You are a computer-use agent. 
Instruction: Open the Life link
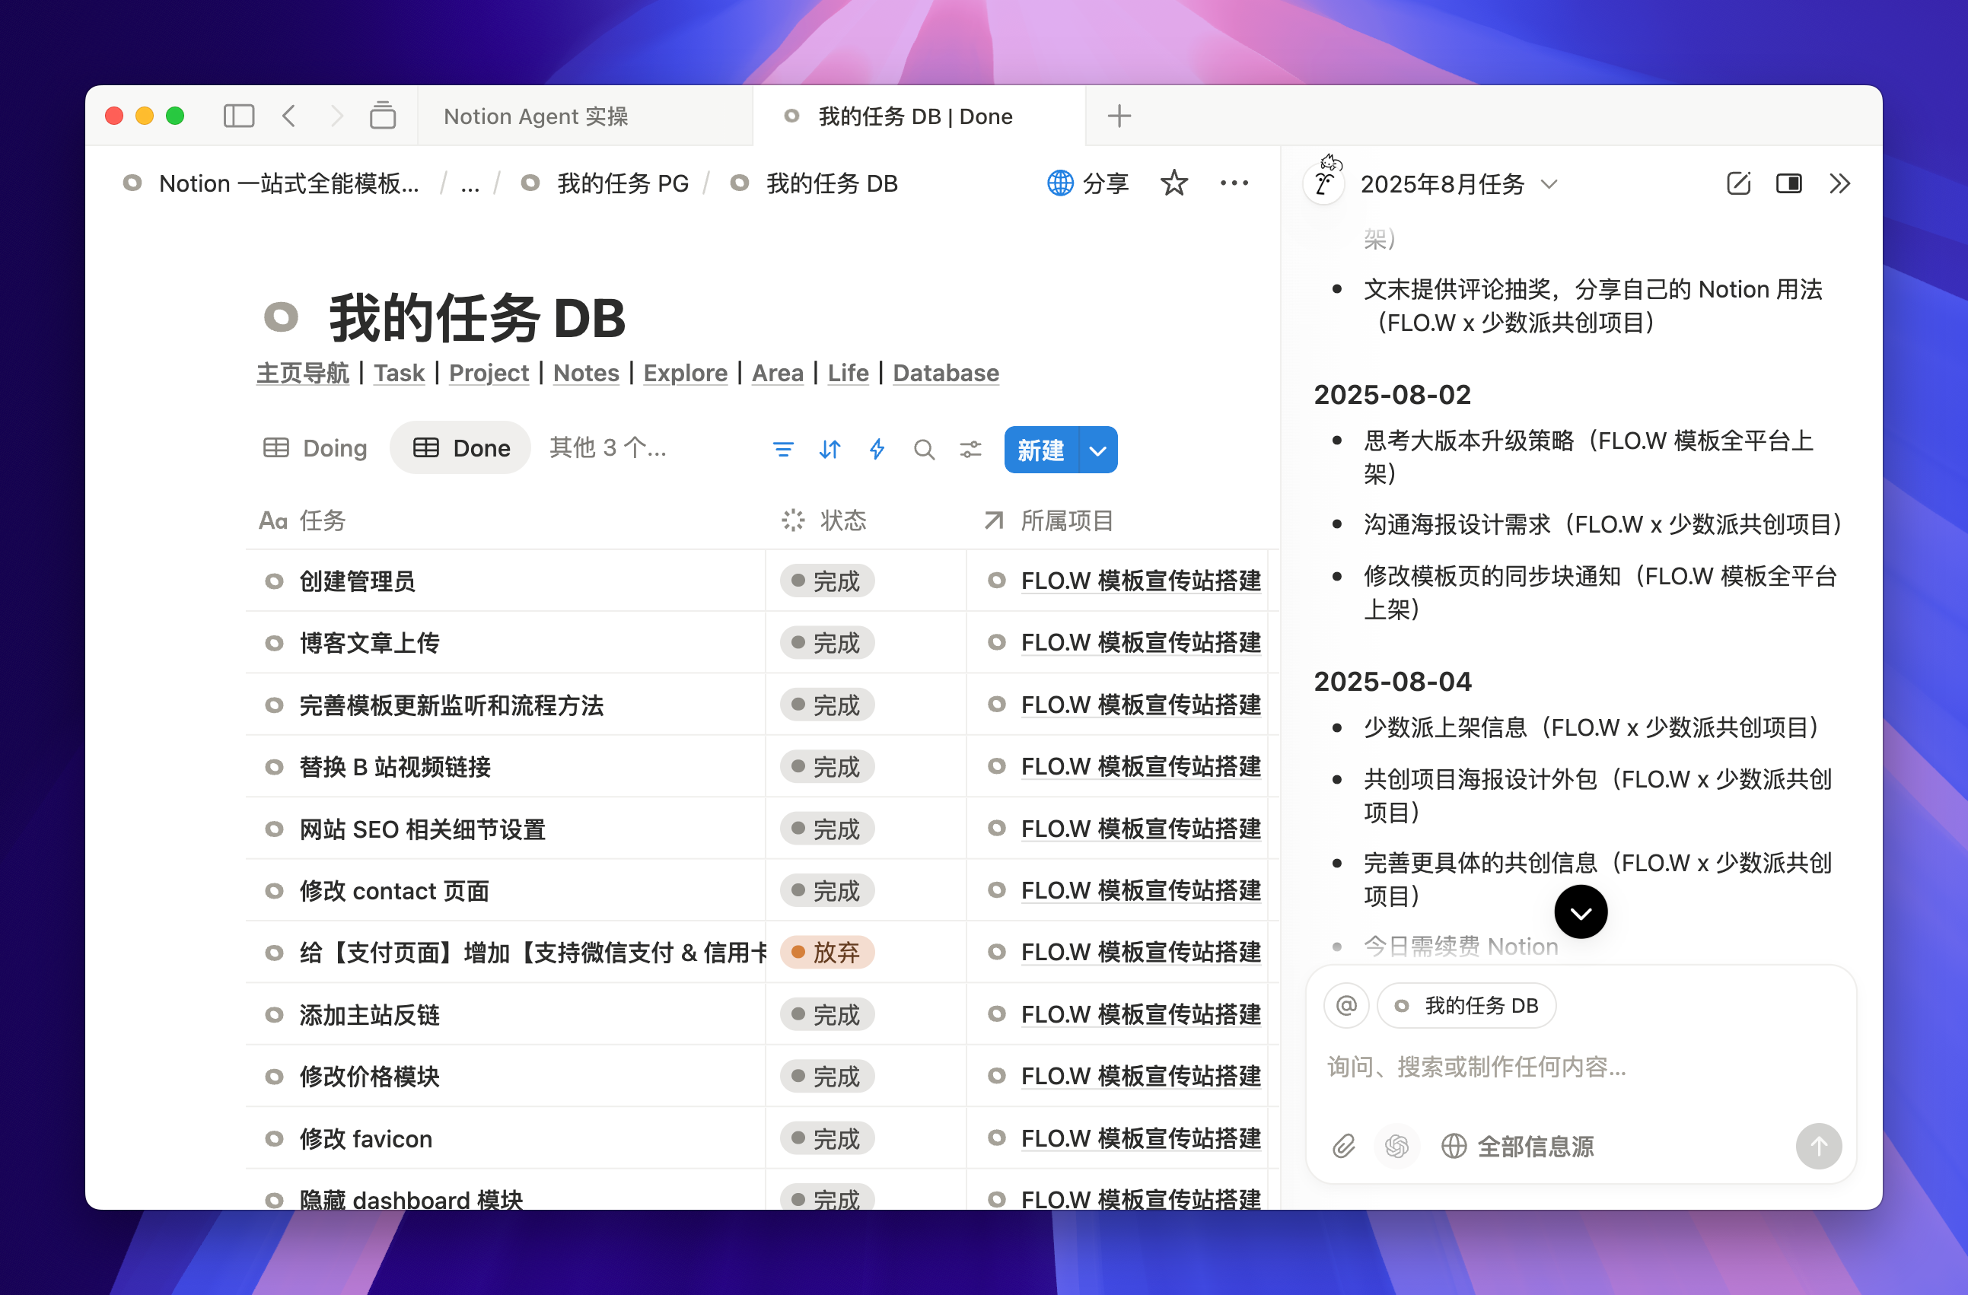848,373
